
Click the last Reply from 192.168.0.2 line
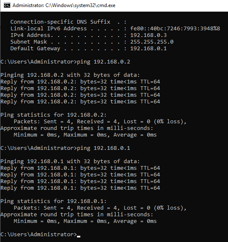coord(80,102)
